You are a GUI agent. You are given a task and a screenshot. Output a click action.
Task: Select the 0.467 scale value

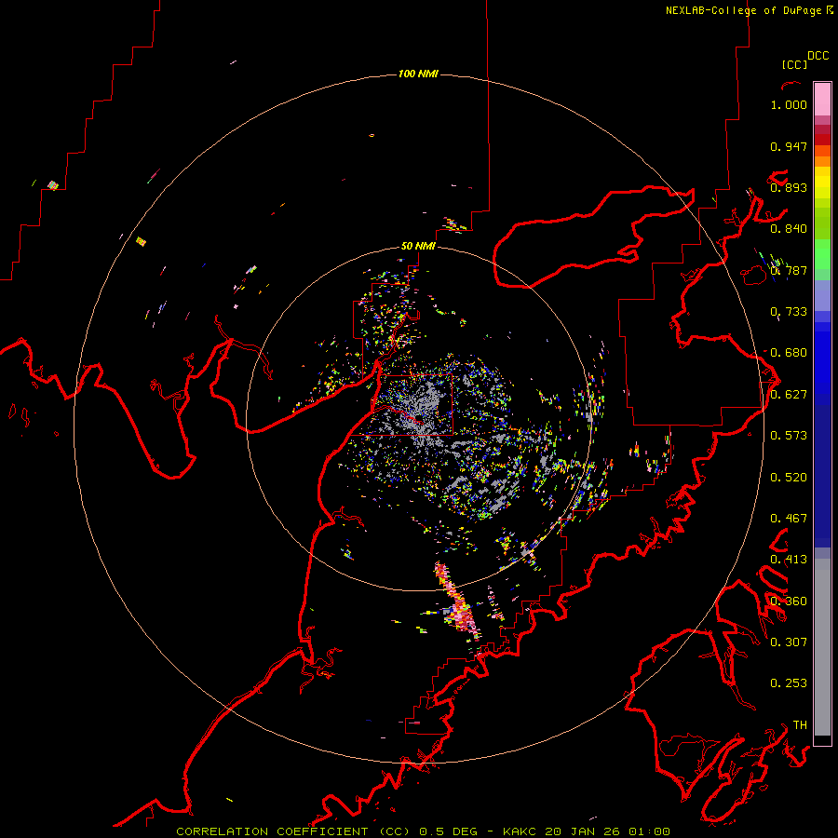(x=789, y=519)
